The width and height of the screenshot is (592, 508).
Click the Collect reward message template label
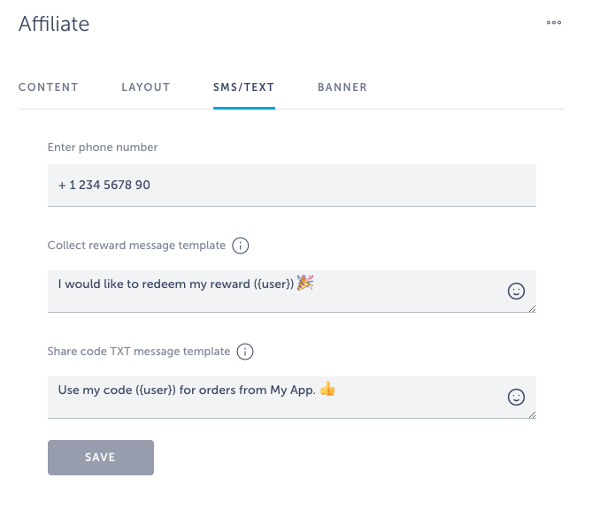coord(136,246)
